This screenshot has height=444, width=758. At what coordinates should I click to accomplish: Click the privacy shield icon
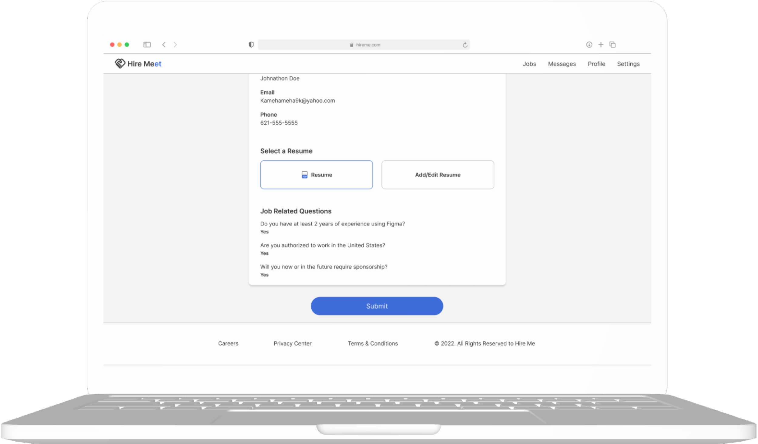coord(251,45)
